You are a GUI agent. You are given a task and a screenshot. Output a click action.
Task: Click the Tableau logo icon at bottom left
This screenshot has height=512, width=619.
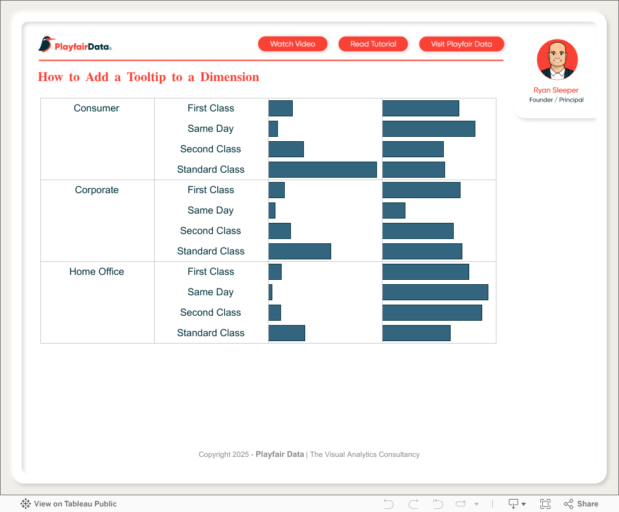(26, 504)
